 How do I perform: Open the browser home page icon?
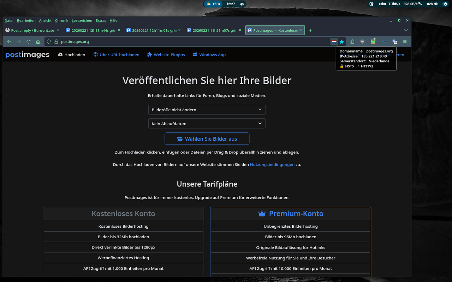point(38,42)
